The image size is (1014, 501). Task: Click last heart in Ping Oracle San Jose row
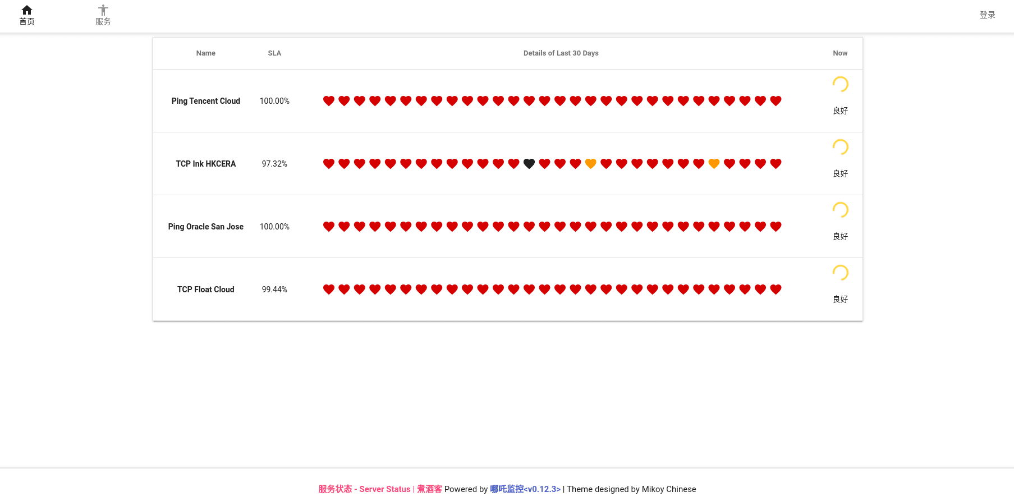776,227
